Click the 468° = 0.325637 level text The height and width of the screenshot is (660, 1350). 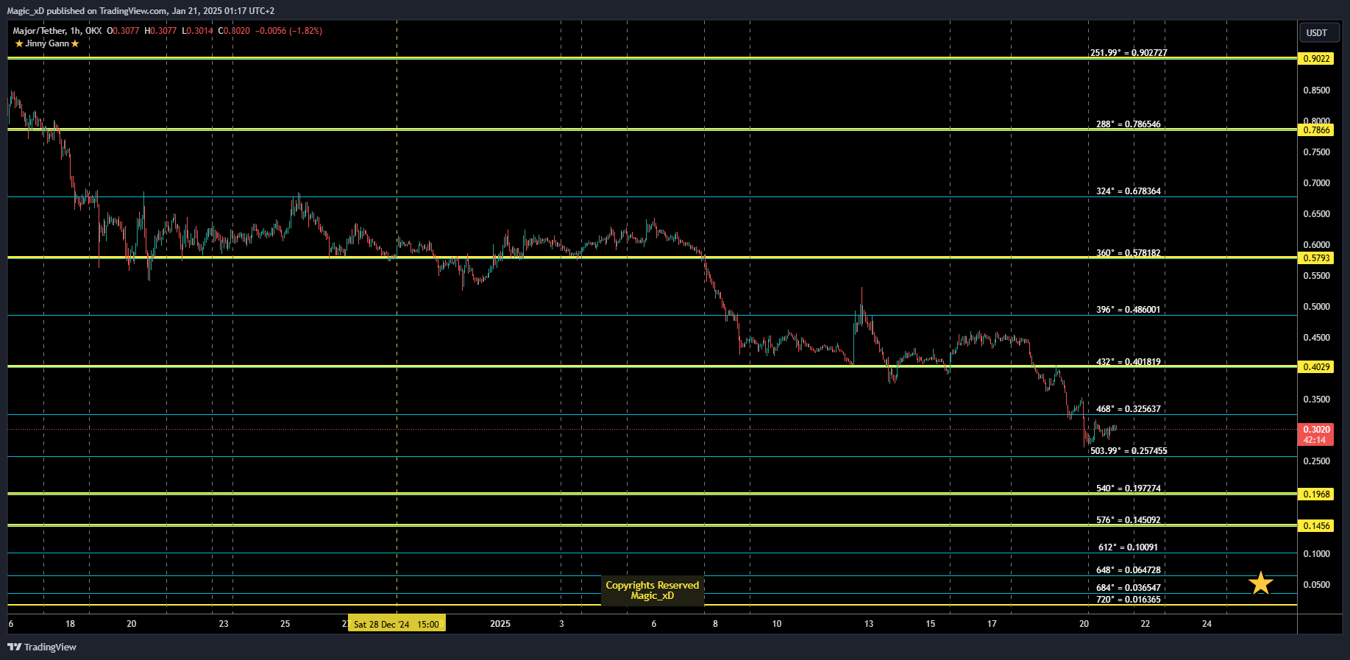point(1129,409)
